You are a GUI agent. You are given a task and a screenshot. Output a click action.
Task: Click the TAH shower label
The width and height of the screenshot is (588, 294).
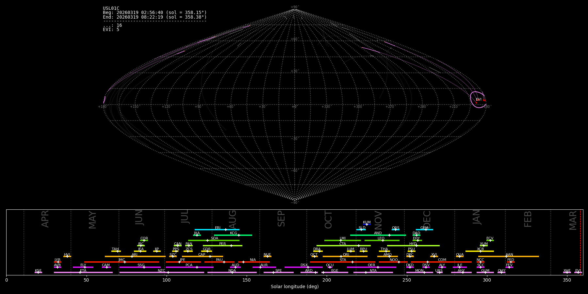click(115, 249)
